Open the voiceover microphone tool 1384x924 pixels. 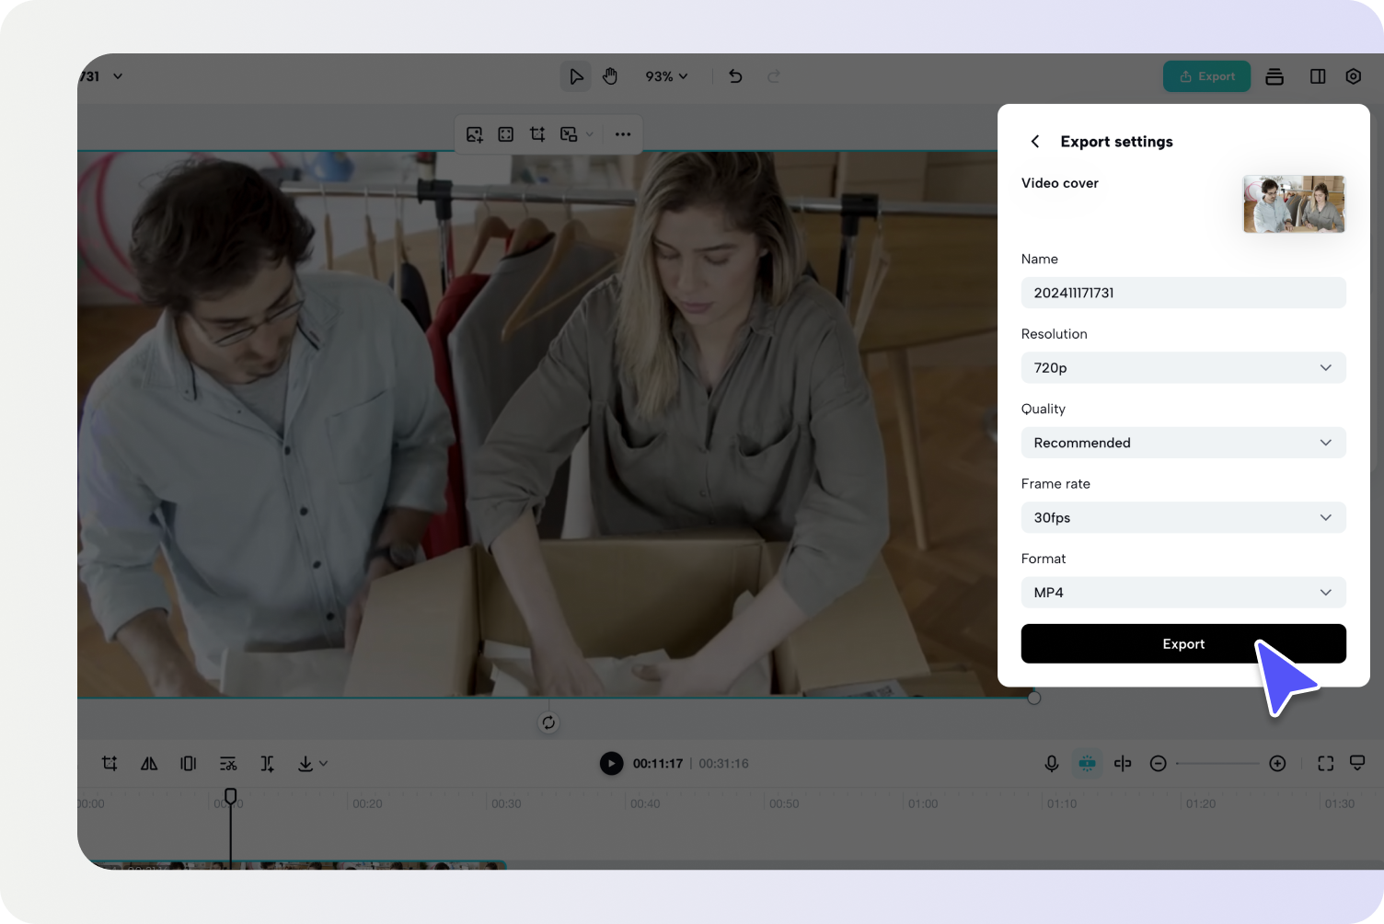1051,763
